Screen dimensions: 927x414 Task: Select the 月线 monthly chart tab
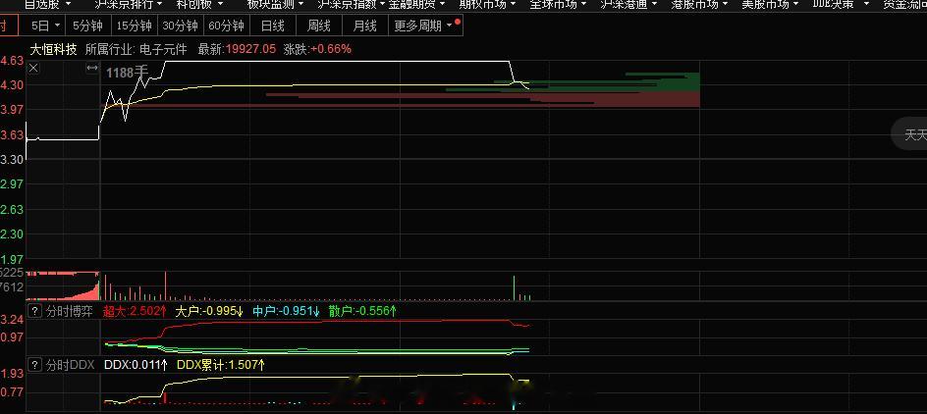pyautogui.click(x=364, y=26)
